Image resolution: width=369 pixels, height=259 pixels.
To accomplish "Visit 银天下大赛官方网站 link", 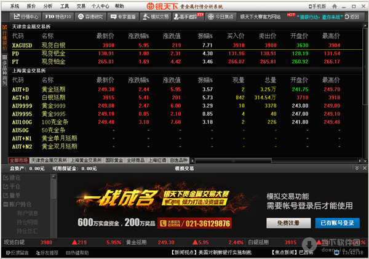I will point(260,17).
